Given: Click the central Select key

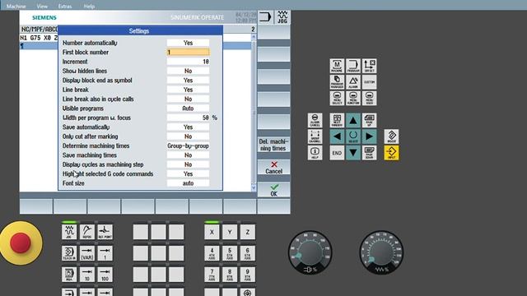Looking at the screenshot, I should tap(353, 136).
